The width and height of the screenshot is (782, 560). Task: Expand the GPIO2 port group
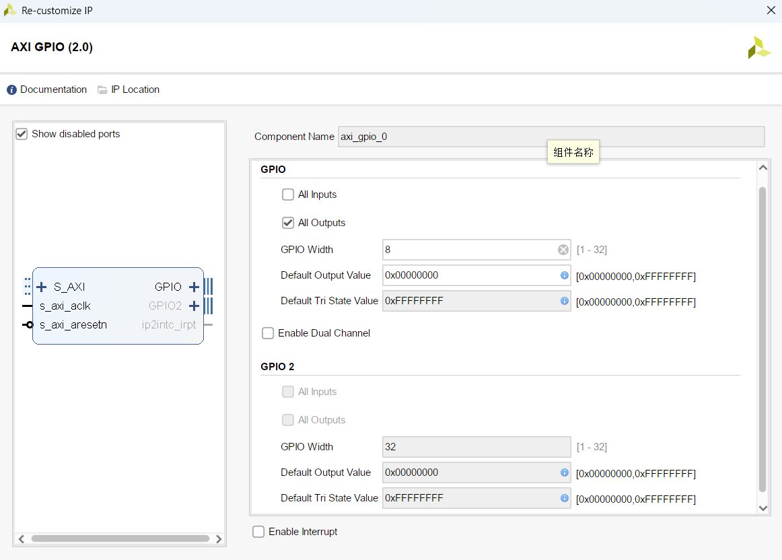point(194,306)
